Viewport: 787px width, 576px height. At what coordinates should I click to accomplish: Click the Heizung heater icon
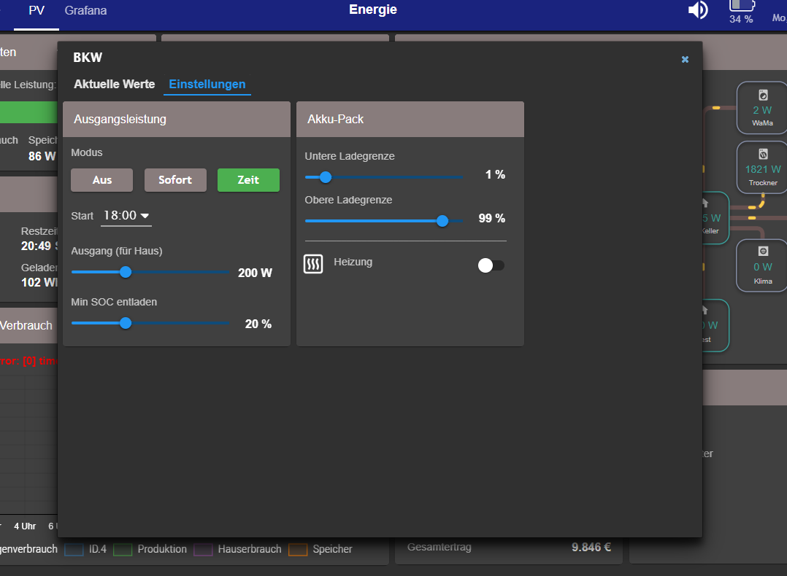coord(313,264)
